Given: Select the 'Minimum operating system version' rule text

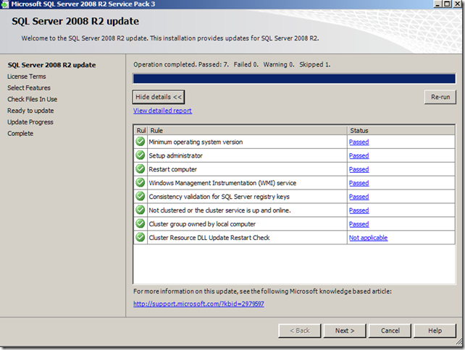Looking at the screenshot, I should (x=196, y=142).
